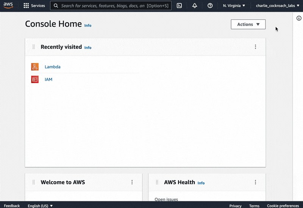Image resolution: width=303 pixels, height=208 pixels.
Task: Open the Privacy footer link
Action: coord(235,206)
